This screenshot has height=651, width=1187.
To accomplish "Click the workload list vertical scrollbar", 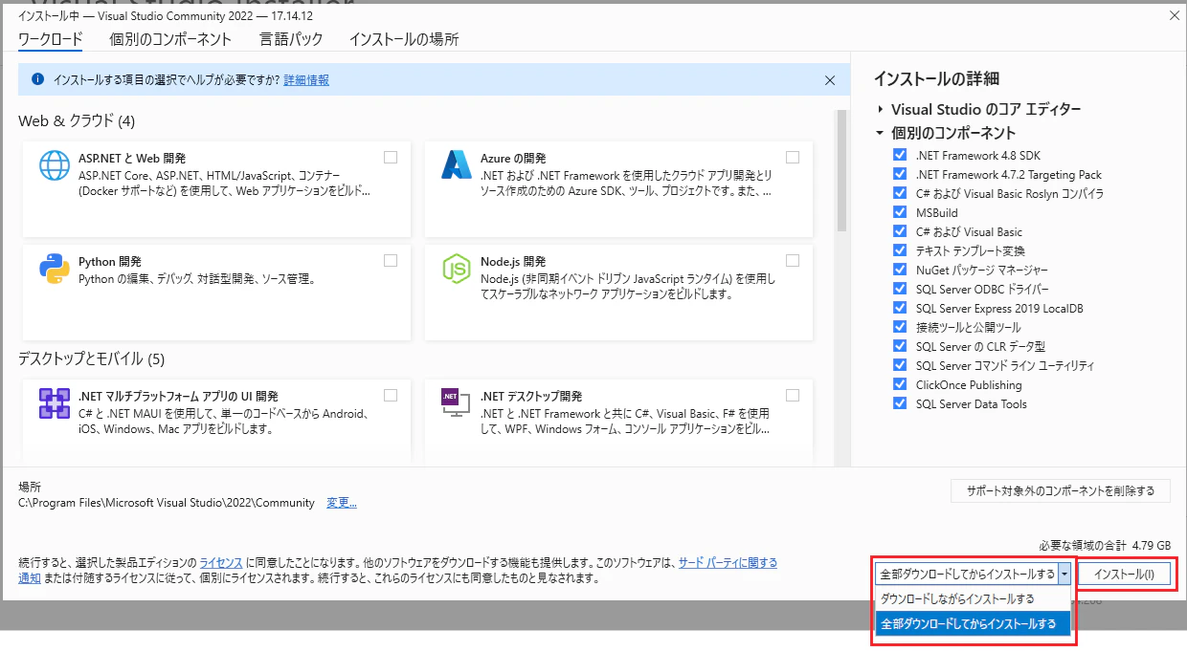I will tap(841, 171).
